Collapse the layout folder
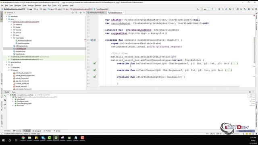The width and height of the screenshot is (258, 145). coord(9,70)
